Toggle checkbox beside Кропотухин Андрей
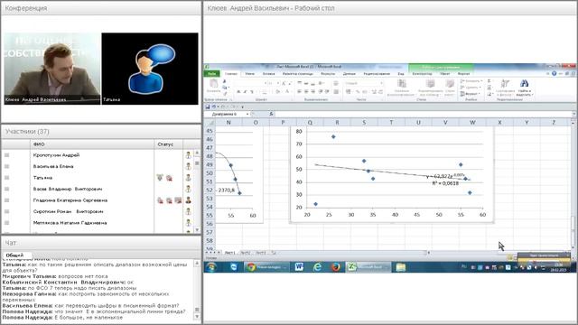Screen dimensions: 578x325 click(x=6, y=155)
